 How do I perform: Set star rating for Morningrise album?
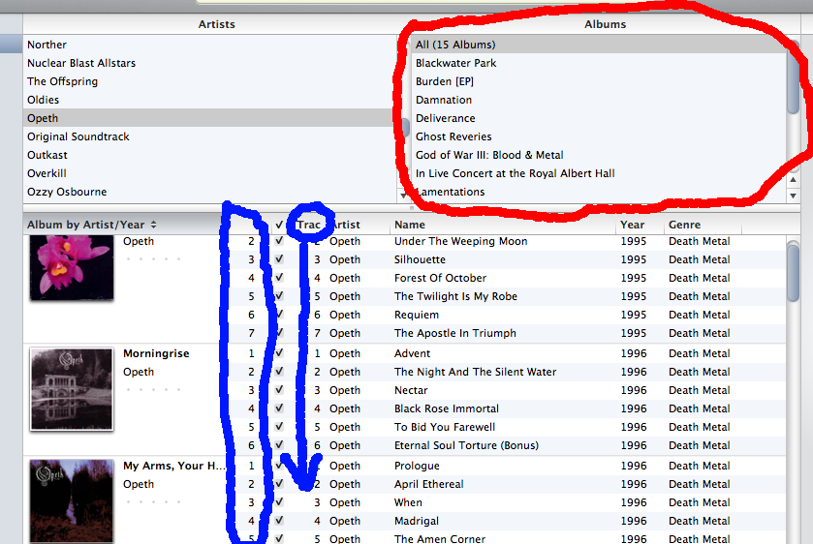click(x=153, y=389)
